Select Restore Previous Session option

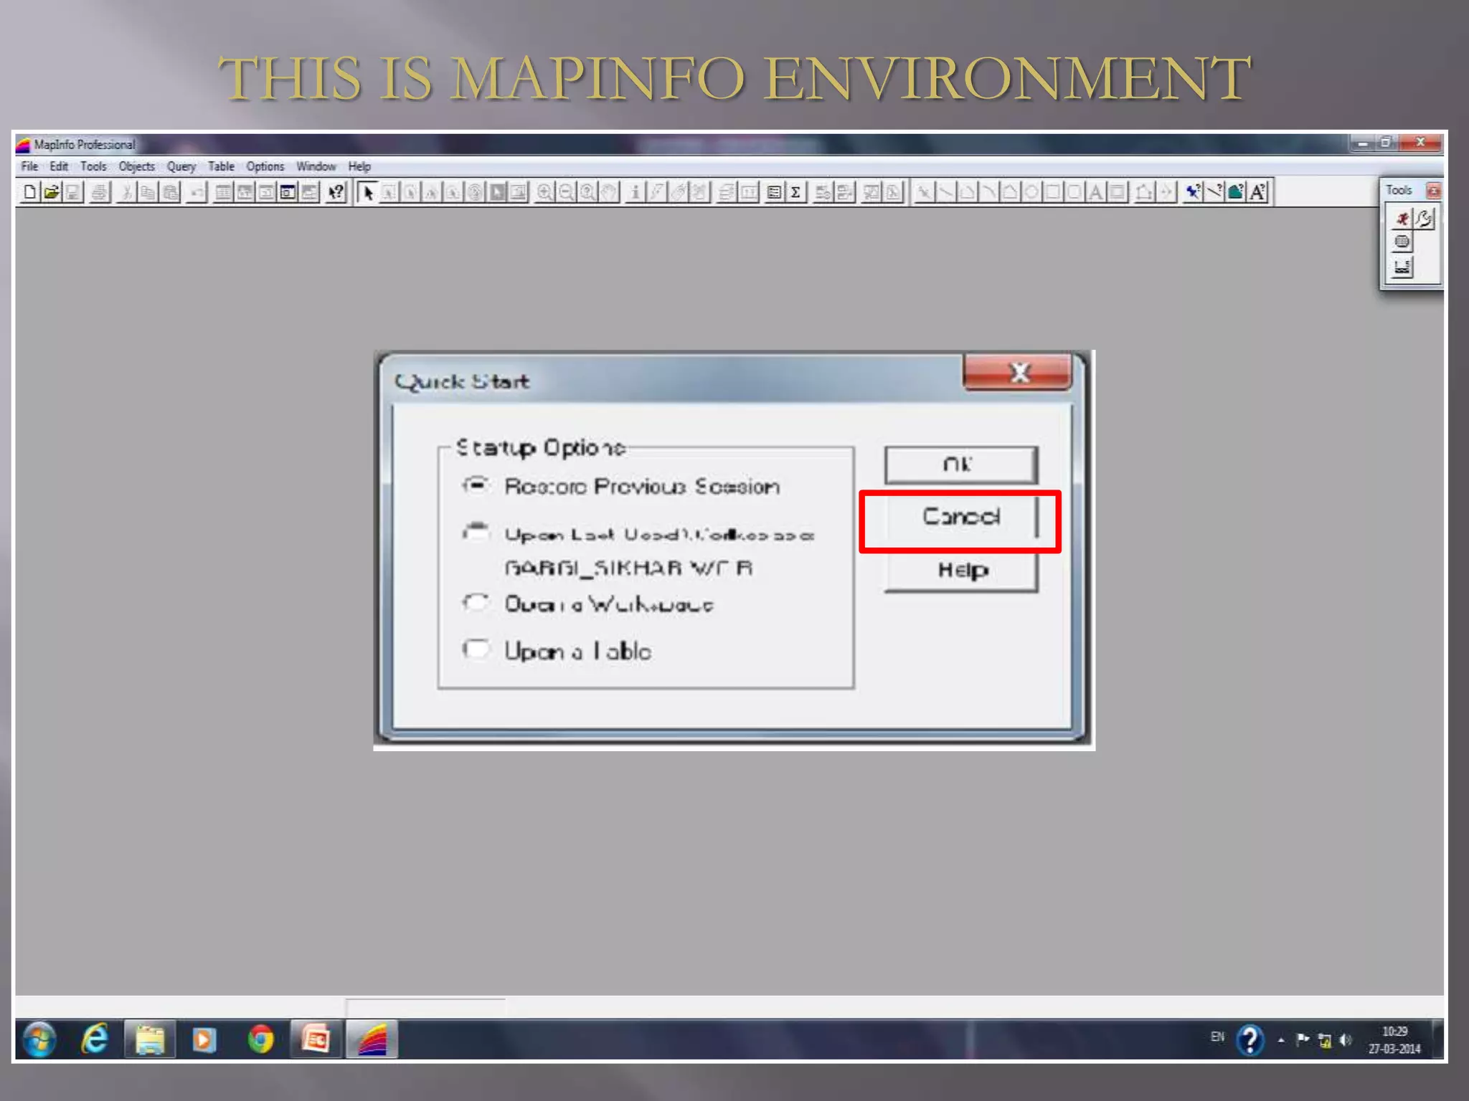621,486
